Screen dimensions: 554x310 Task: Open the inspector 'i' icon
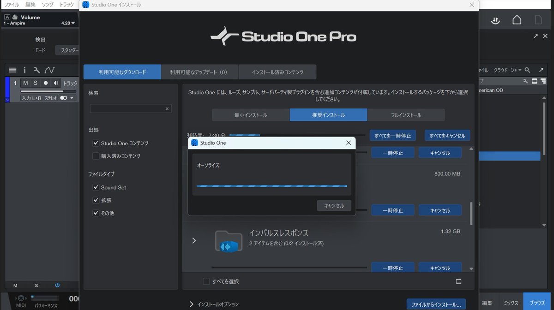click(25, 70)
